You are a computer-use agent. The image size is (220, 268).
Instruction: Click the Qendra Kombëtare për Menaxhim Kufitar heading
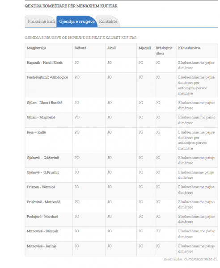(71, 6)
